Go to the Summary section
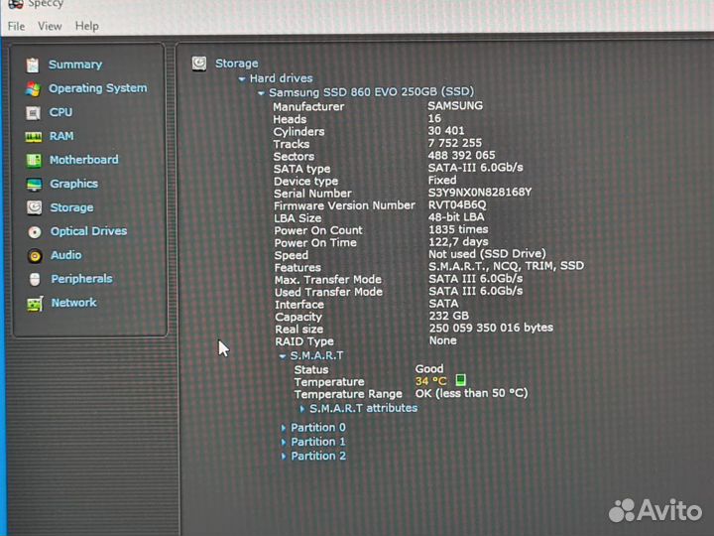The image size is (714, 536). pyautogui.click(x=75, y=65)
